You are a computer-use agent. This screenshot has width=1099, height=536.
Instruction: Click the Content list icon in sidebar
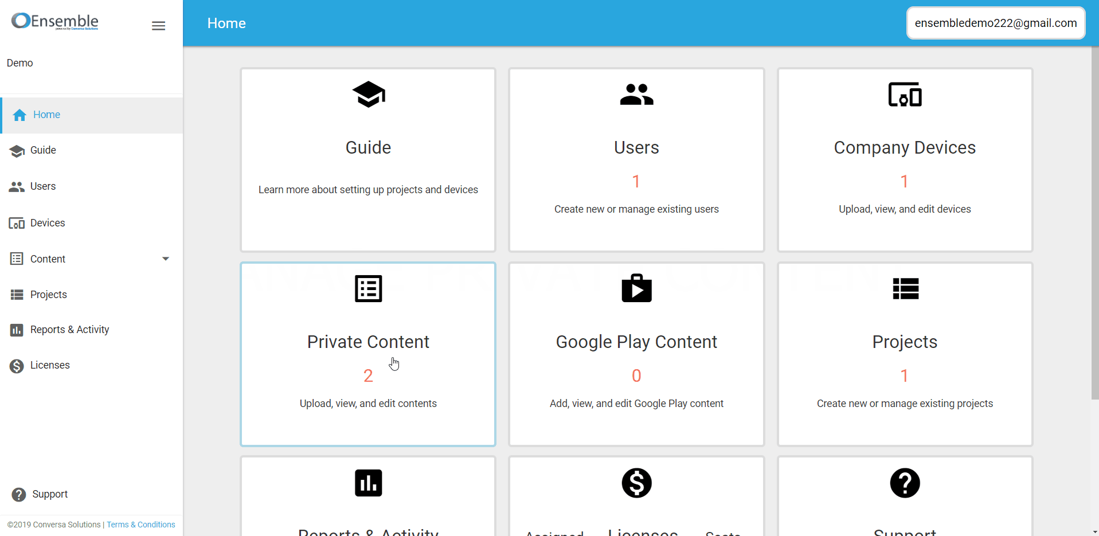17,259
